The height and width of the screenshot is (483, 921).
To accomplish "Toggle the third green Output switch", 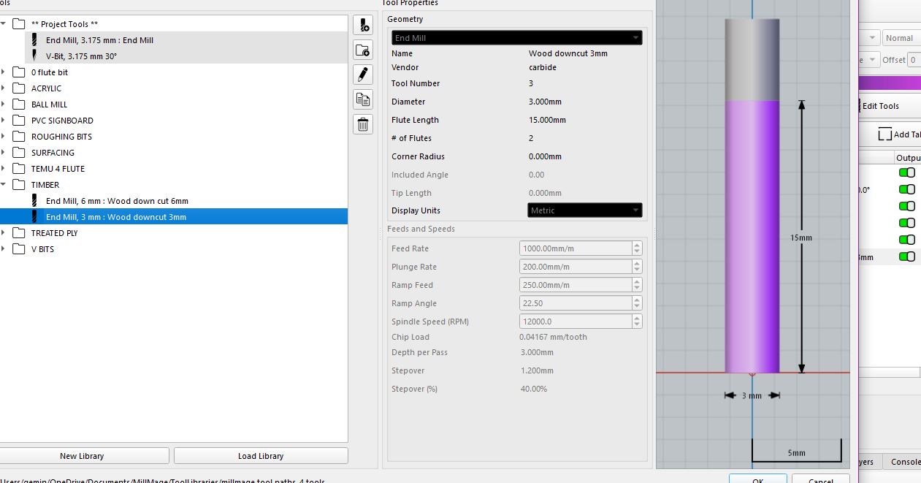I will [906, 207].
